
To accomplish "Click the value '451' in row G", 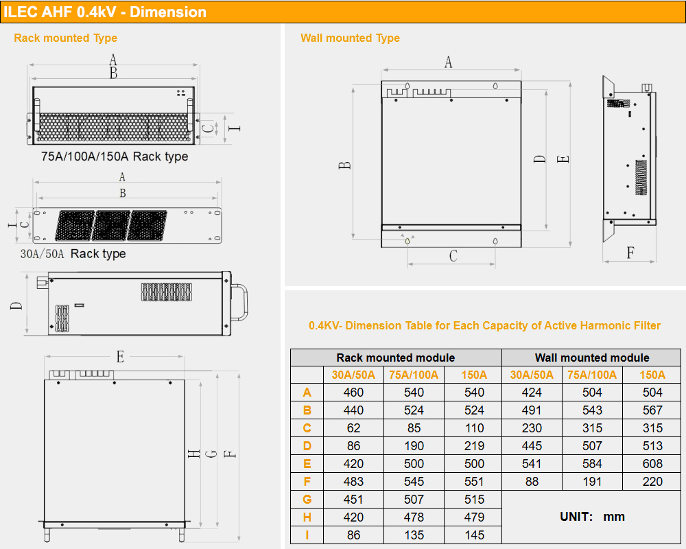I will point(353,500).
